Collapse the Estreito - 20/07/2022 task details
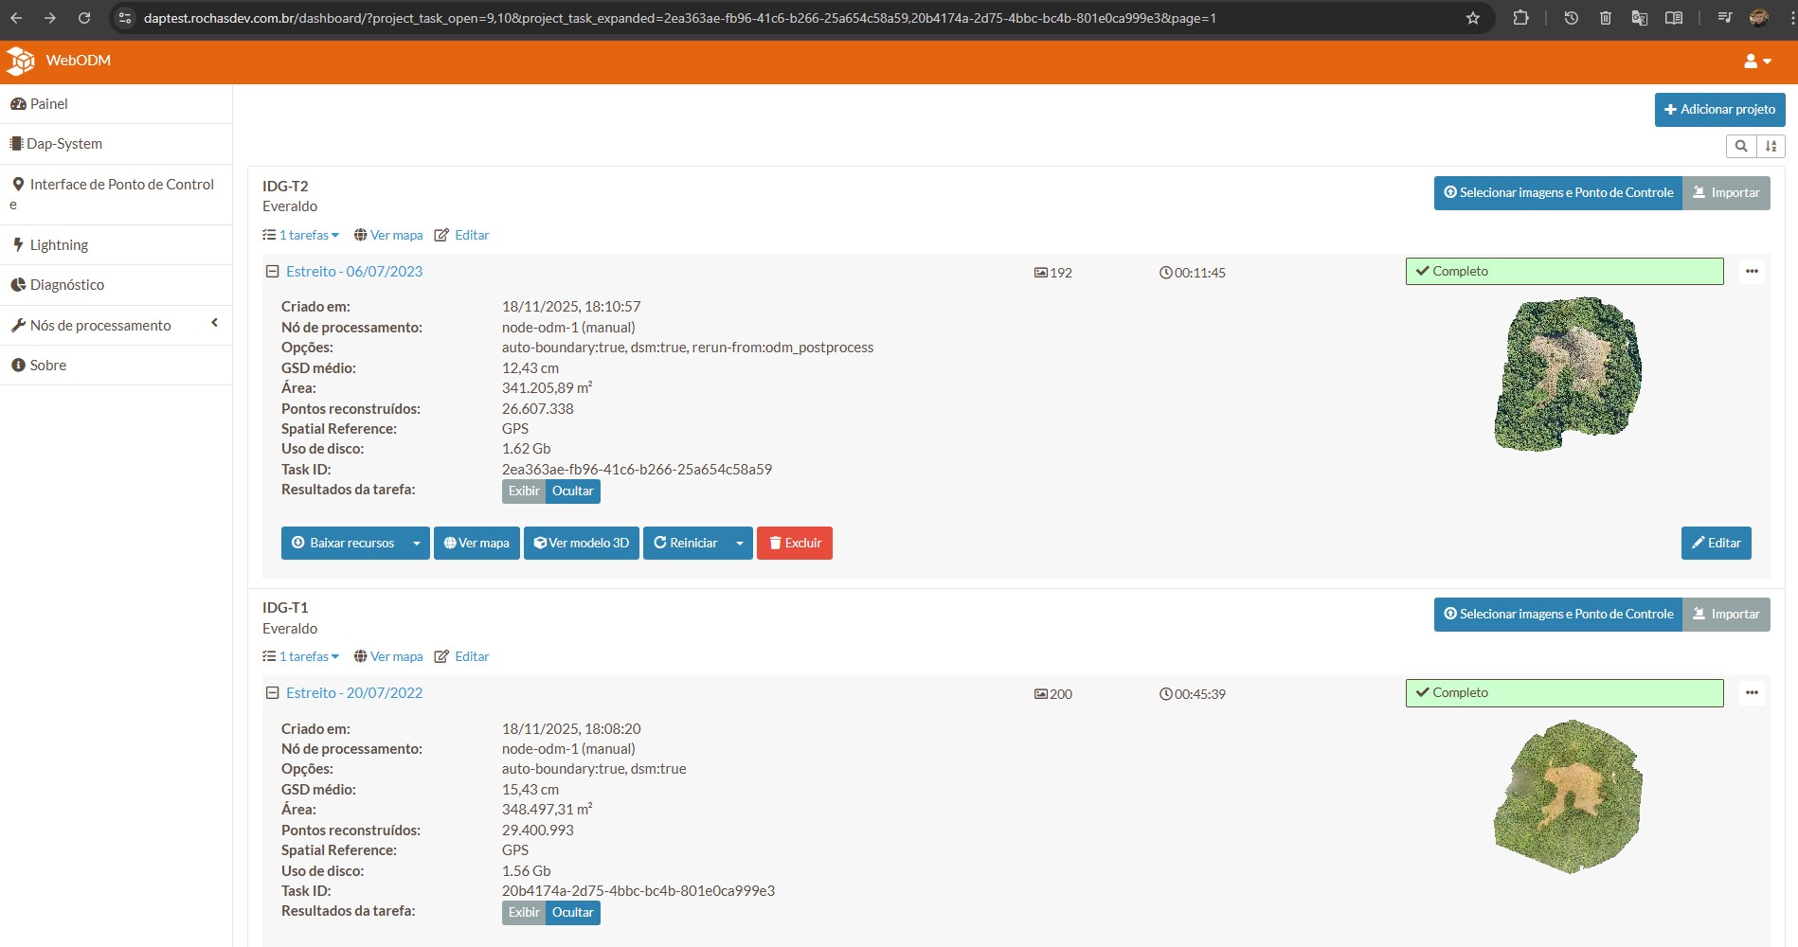This screenshot has height=947, width=1798. coord(273,693)
